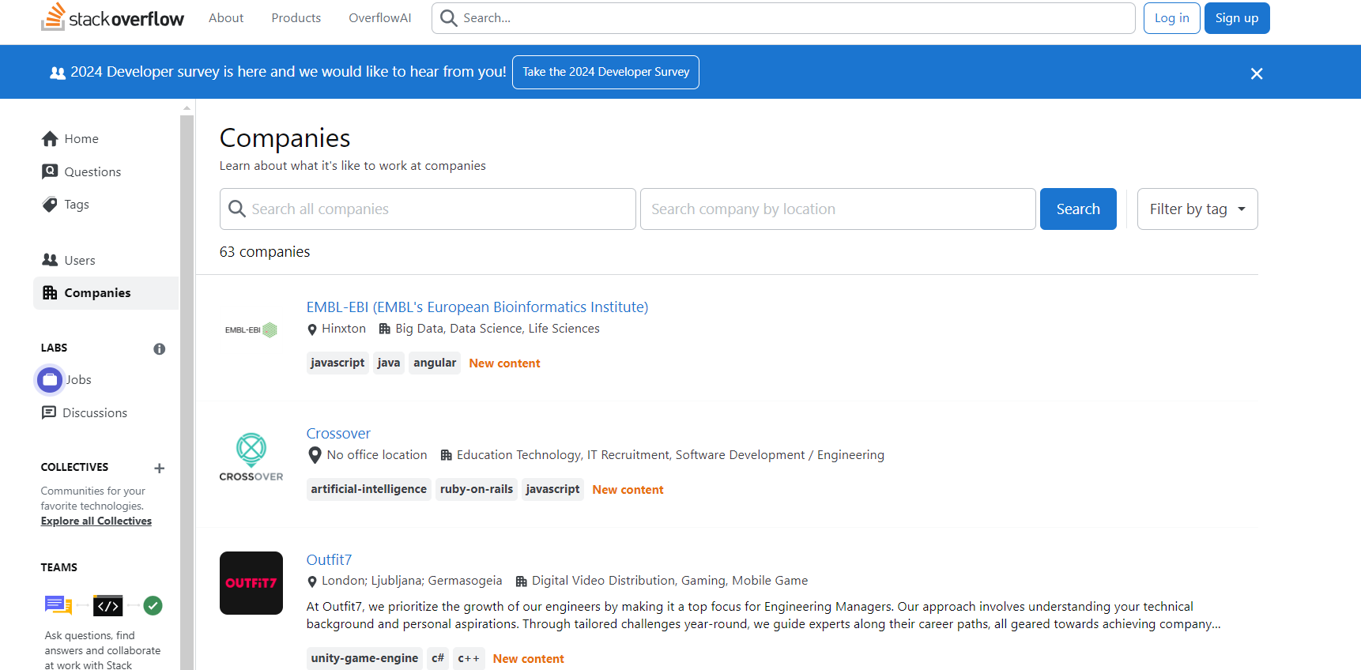Open Labs info icon
The image size is (1361, 670).
click(159, 348)
